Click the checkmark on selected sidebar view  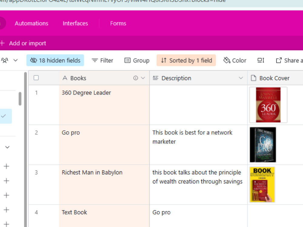[3, 116]
